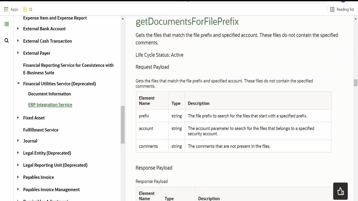The image size is (358, 201).
Task: Open the search magnifier in sidebar
Action: click(6, 41)
